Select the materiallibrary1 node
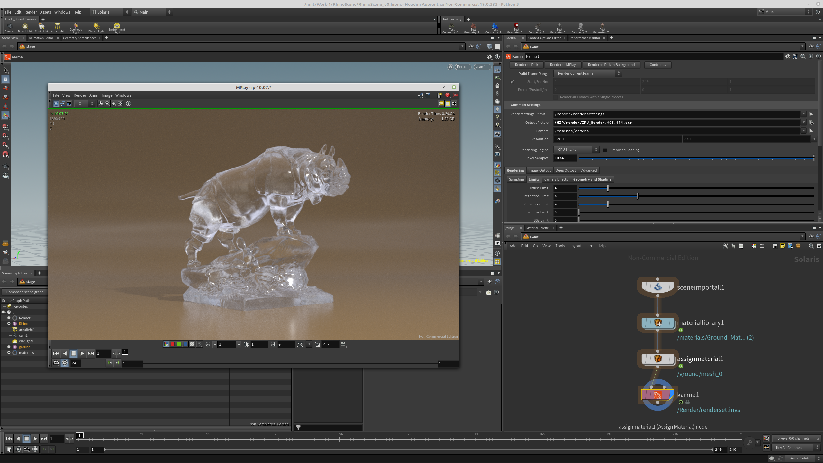823x463 pixels. pos(658,322)
